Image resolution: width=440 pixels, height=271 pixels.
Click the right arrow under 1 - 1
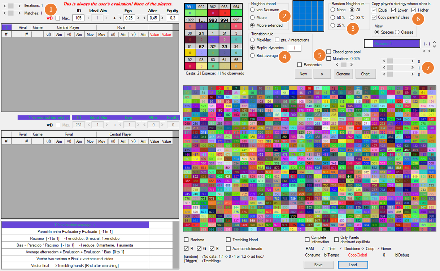[429, 51]
